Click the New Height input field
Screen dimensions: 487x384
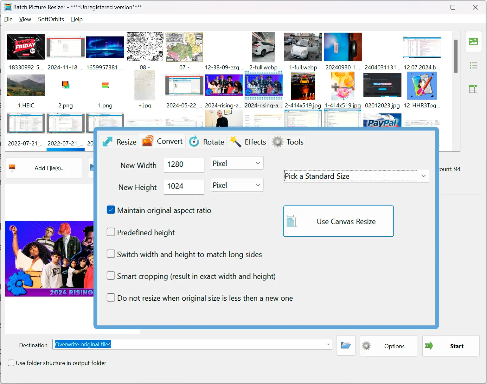pos(184,187)
